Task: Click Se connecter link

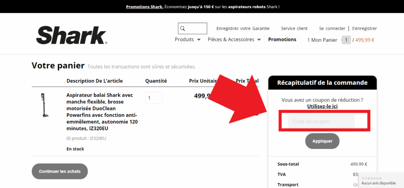Action: coord(332,28)
